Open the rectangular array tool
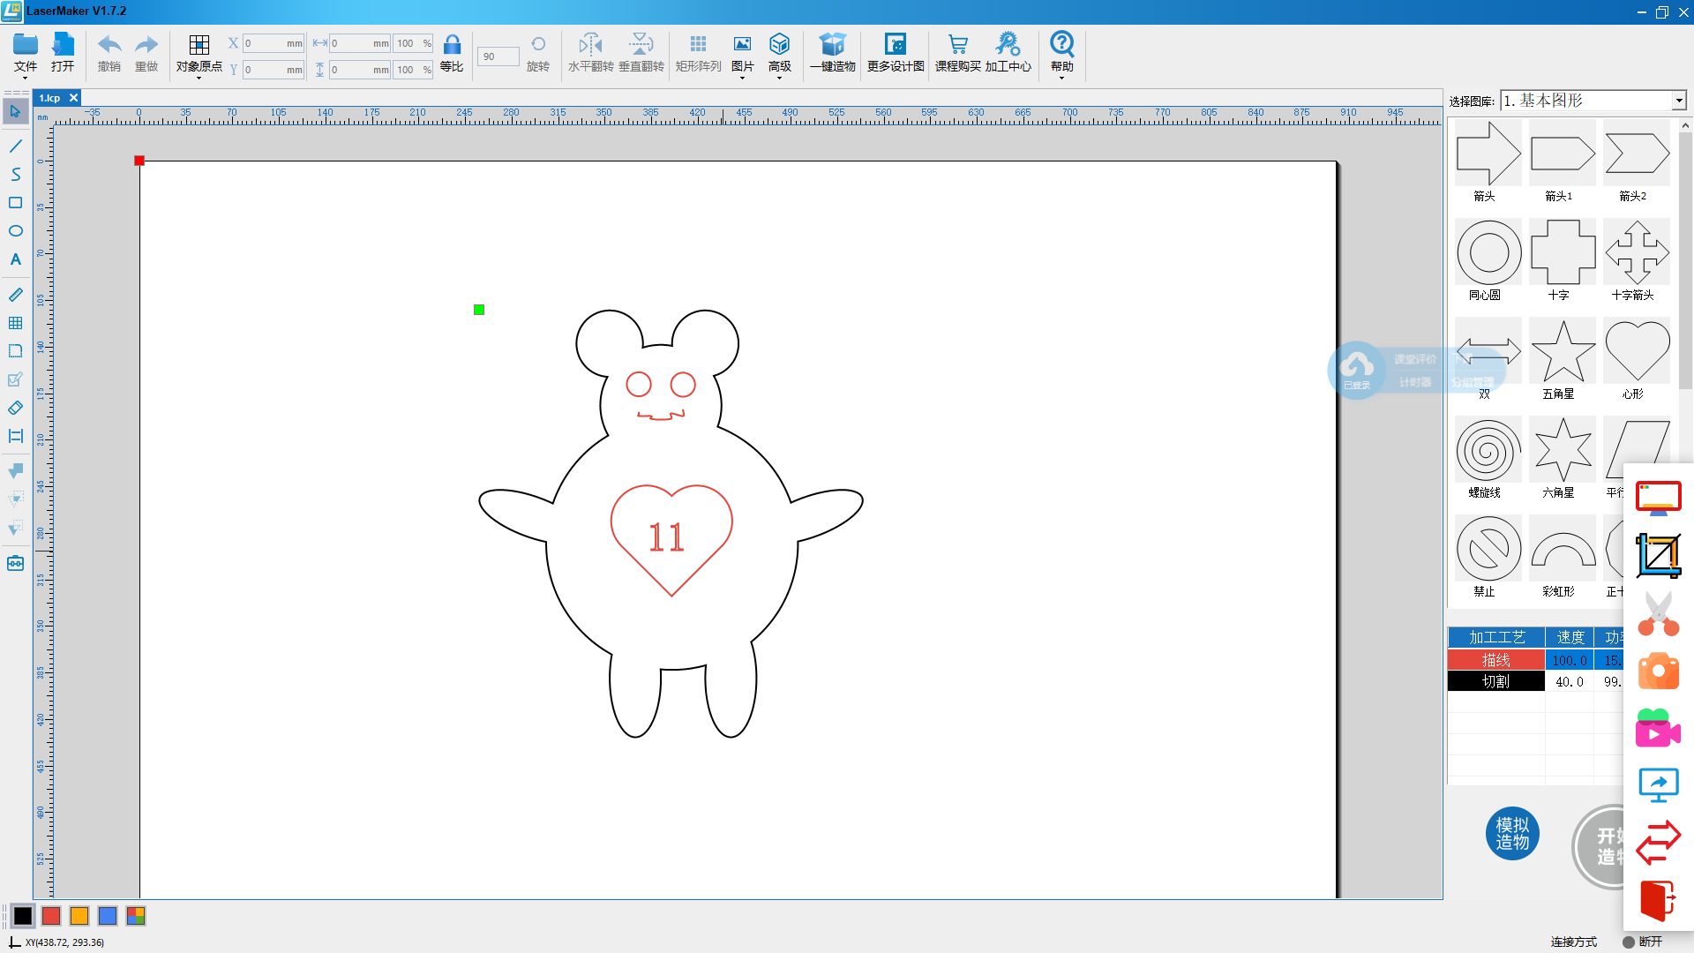 pos(698,46)
